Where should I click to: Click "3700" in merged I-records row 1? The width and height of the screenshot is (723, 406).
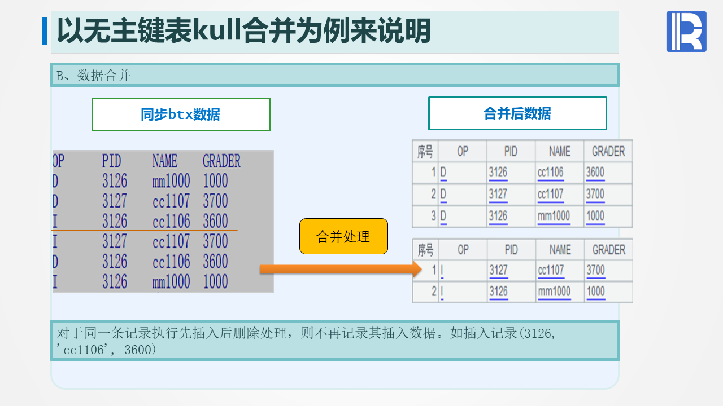click(596, 270)
